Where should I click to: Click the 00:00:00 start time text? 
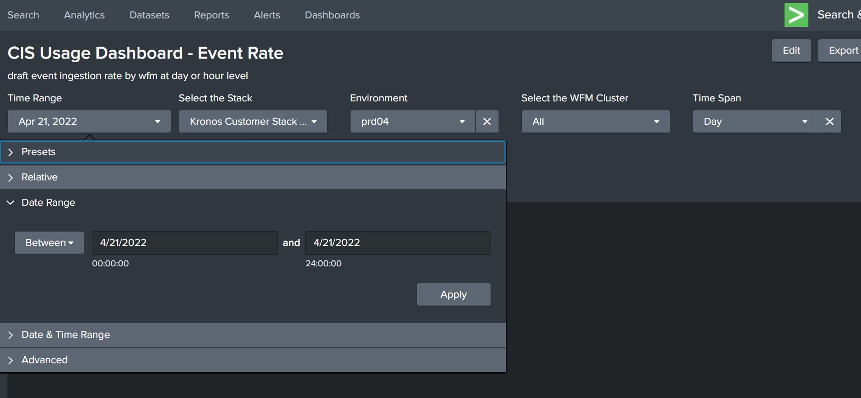110,264
